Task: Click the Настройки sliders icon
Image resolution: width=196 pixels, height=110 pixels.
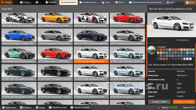Action: 168,2
